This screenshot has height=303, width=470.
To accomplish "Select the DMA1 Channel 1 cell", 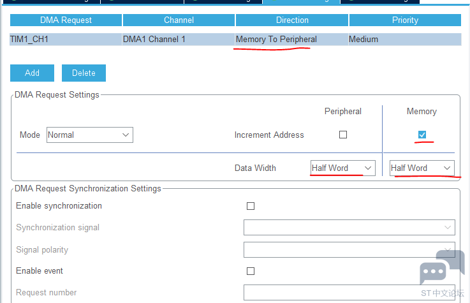I will pyautogui.click(x=154, y=40).
